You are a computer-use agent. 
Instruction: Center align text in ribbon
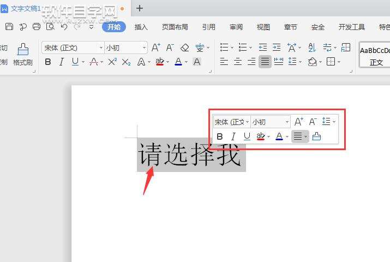pyautogui.click(x=238, y=62)
